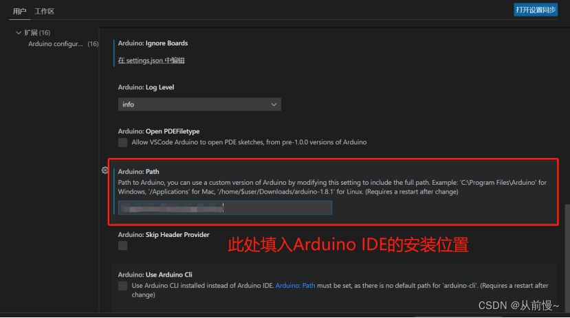Viewport: 570px width, 318px height.
Task: Click the 打开设置同步 button
Action: click(x=536, y=10)
